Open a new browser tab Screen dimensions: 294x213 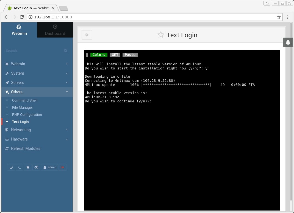pos(63,9)
